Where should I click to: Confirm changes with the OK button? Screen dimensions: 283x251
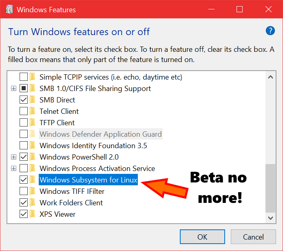[202, 237]
